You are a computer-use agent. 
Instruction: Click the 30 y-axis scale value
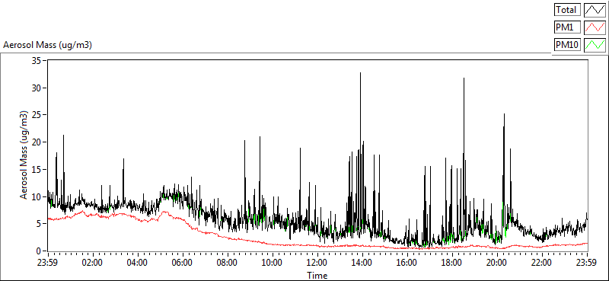(x=37, y=88)
